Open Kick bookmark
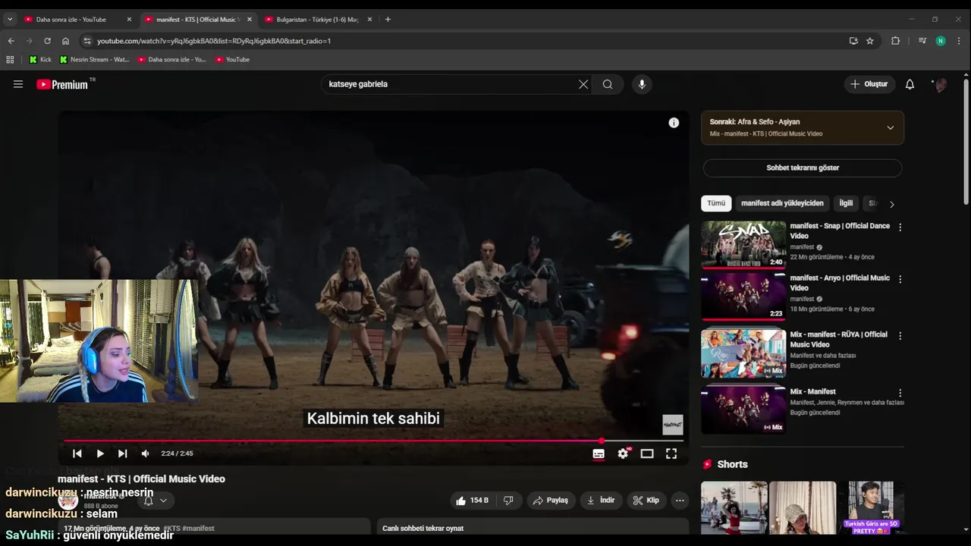Image resolution: width=971 pixels, height=546 pixels. click(x=41, y=59)
